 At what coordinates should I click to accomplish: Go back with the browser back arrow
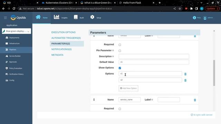point(3,9)
